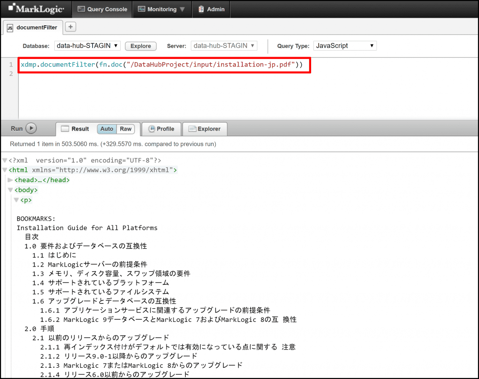Click '1.5 サポートされているファイルシステム' line
Viewport: 479px width, 379px height.
[101, 292]
